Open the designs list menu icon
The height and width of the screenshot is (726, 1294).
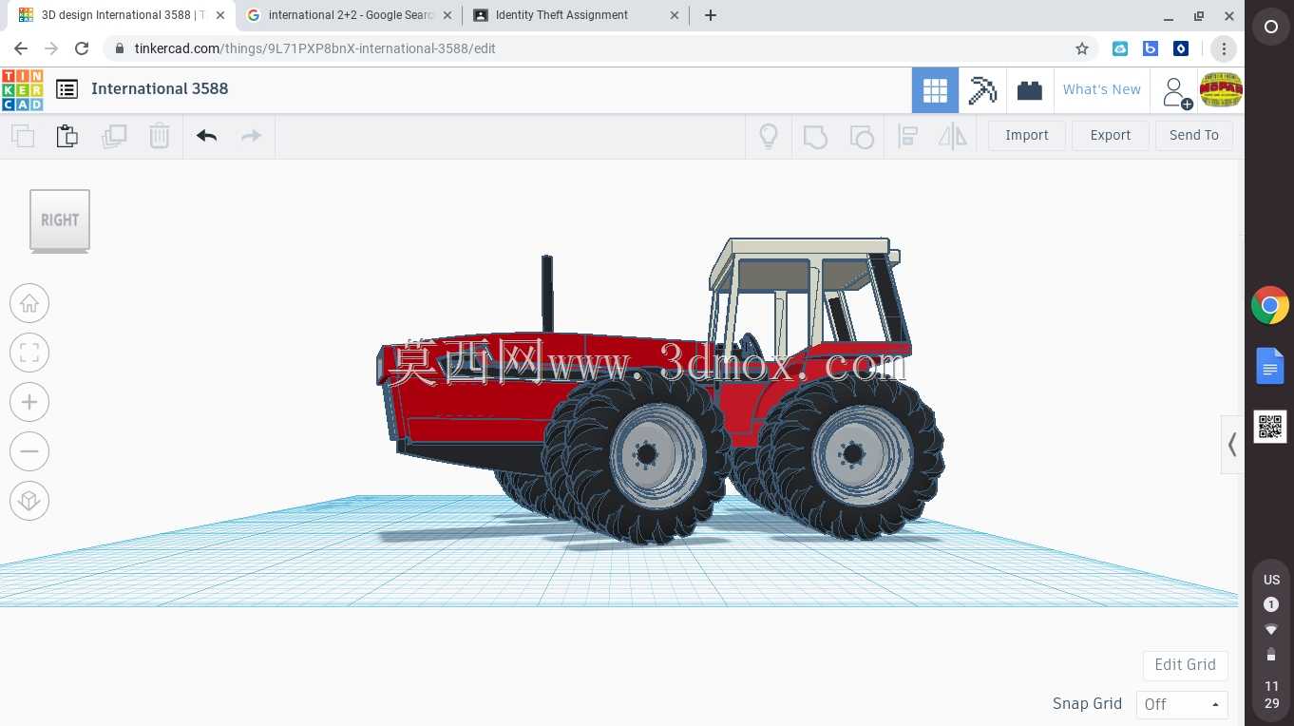click(x=67, y=89)
